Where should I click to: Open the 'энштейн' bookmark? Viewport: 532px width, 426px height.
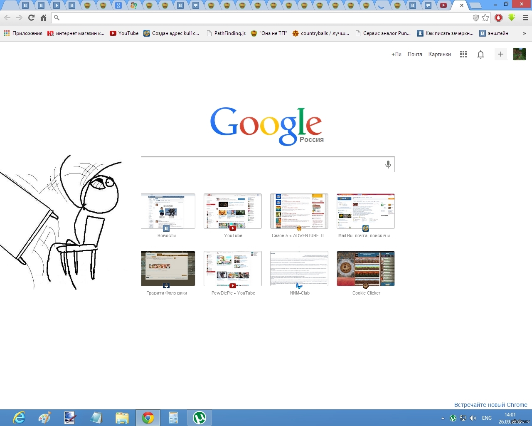494,33
